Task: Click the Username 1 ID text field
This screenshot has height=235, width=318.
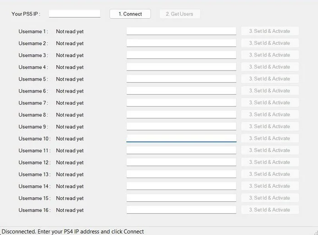Action: click(181, 31)
